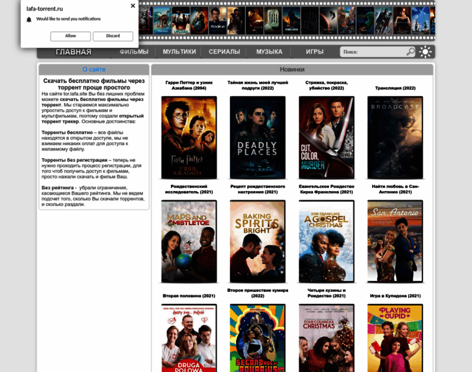Click text Без рейтинга

(x=57, y=188)
